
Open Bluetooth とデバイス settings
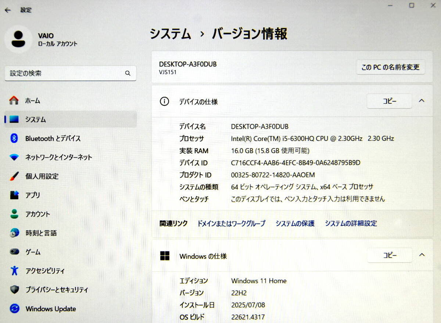pos(71,138)
